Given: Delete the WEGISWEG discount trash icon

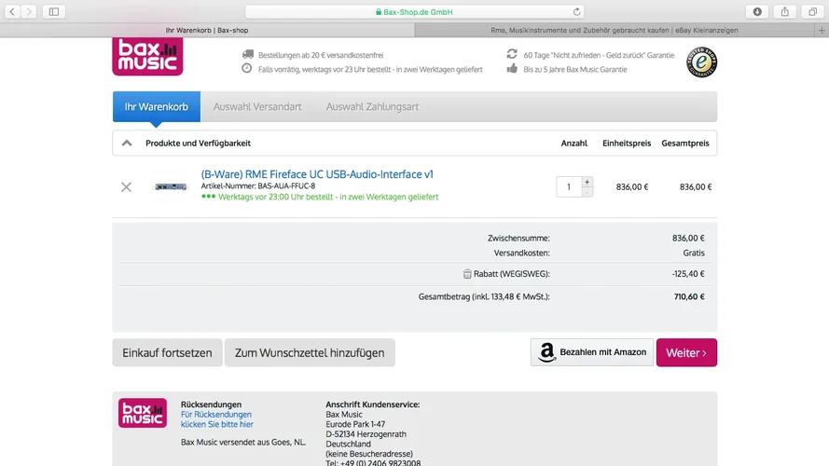Looking at the screenshot, I should click(x=467, y=274).
